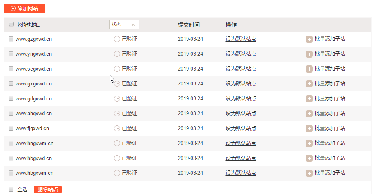This screenshot has width=375, height=194.
Task: Enable the 全选 checkbox at bottom
Action: (x=11, y=189)
